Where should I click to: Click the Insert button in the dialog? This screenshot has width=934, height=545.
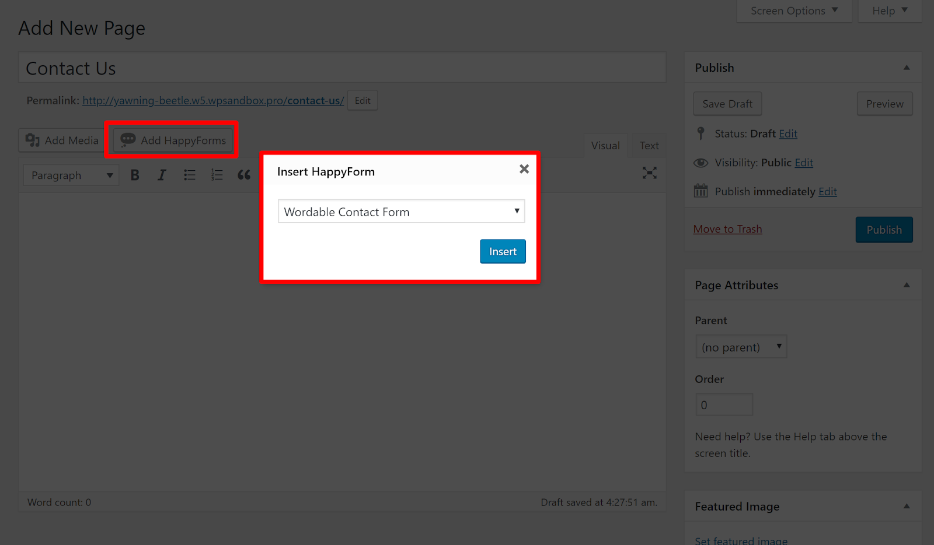pos(502,251)
